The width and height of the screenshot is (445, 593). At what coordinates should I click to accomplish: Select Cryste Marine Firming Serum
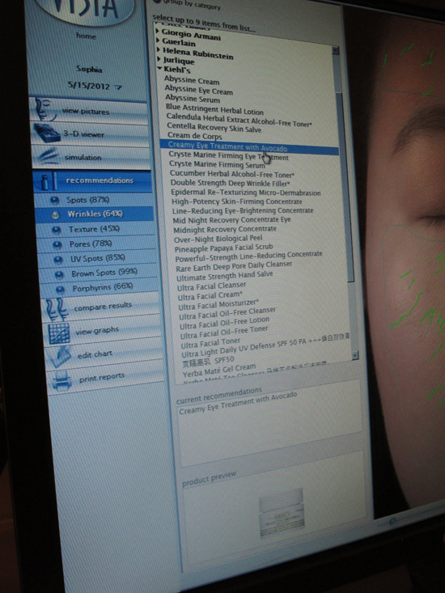[x=217, y=164]
